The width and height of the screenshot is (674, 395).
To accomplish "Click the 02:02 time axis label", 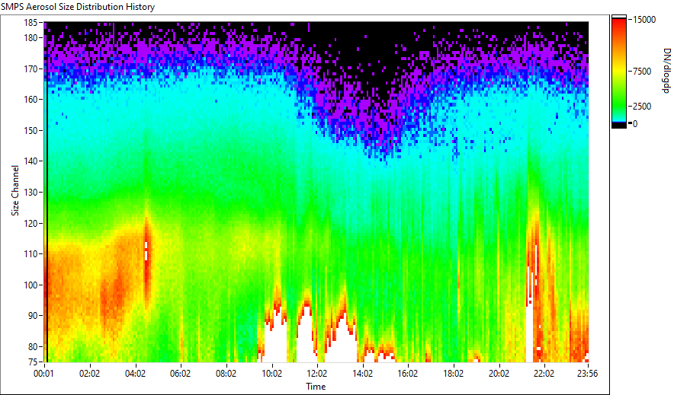I will click(89, 374).
